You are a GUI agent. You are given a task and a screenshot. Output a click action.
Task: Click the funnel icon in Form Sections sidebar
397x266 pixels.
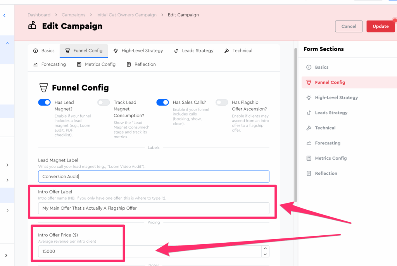coord(309,82)
